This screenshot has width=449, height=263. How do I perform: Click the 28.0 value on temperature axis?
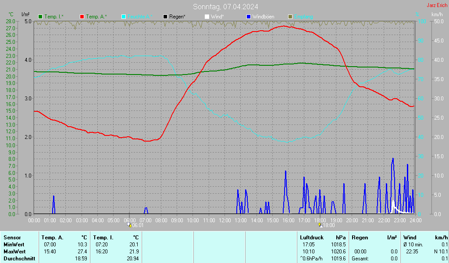click(11, 21)
